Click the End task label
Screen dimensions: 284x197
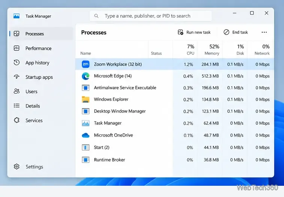pyautogui.click(x=240, y=32)
